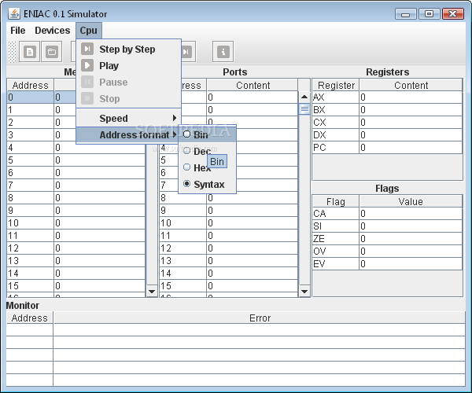Select memory address 15 cell
Image resolution: width=472 pixels, height=393 pixels.
coord(30,286)
